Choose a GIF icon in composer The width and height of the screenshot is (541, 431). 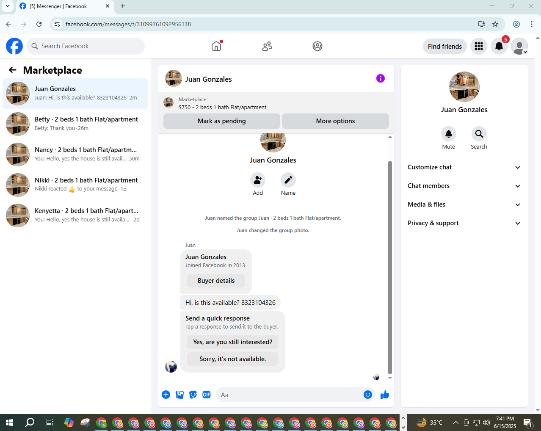(207, 395)
